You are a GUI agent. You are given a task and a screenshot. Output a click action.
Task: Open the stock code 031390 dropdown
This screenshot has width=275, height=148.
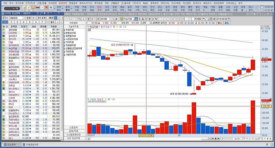pos(110,19)
